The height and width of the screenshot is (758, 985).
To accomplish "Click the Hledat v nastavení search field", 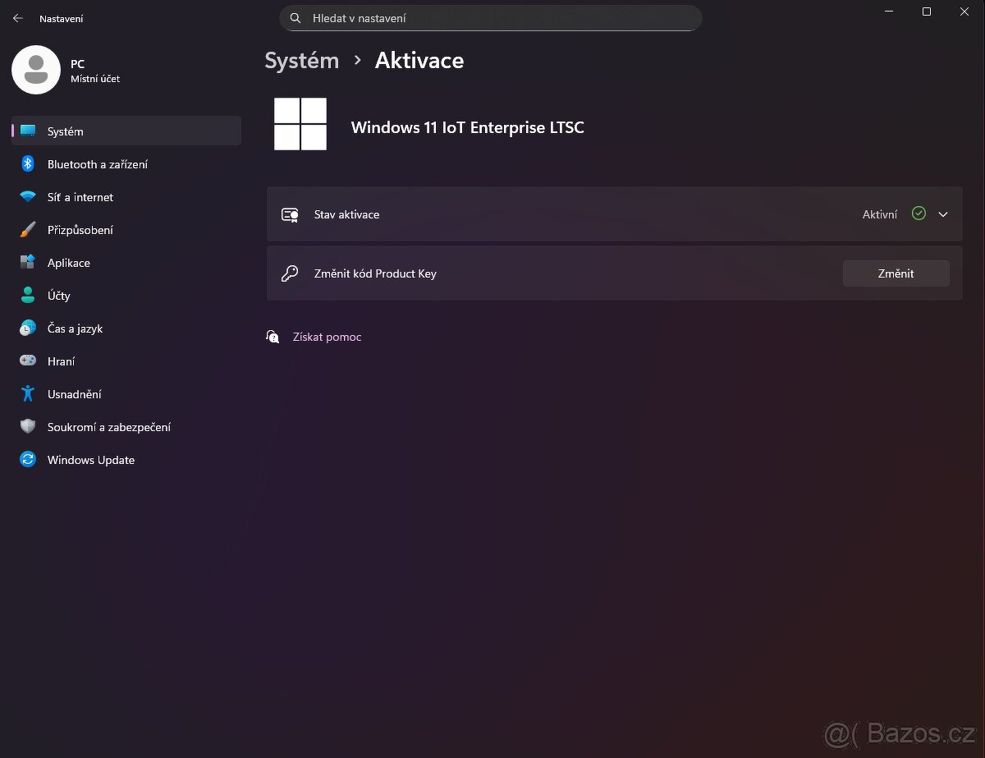I will (x=490, y=17).
